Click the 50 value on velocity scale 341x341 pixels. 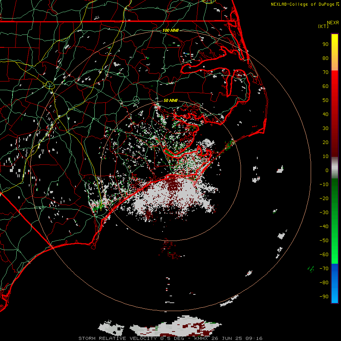point(325,100)
